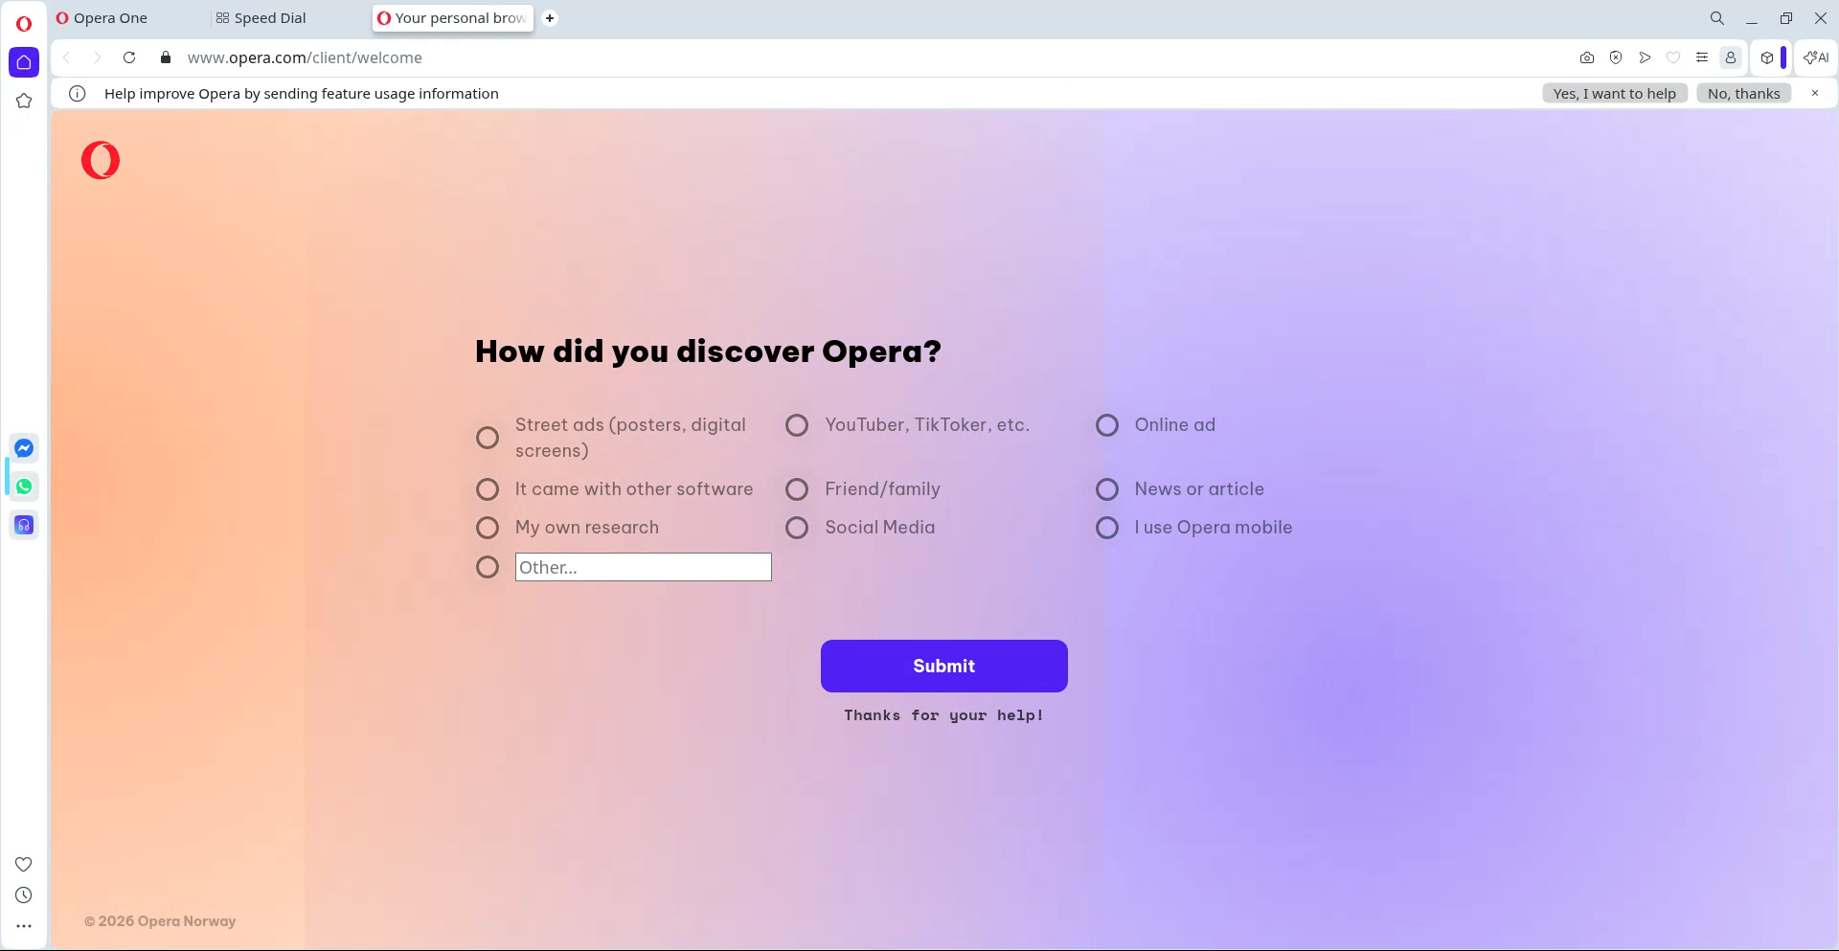Open WhatsApp in the sidebar
The image size is (1839, 951).
24,487
